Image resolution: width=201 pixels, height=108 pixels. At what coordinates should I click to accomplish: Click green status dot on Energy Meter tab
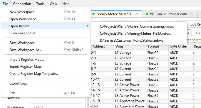pyautogui.click(x=93, y=14)
